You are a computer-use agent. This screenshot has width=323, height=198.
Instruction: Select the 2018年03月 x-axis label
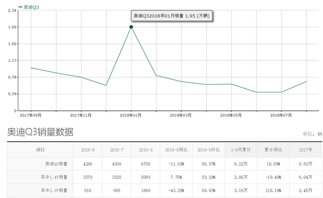pyautogui.click(x=181, y=115)
